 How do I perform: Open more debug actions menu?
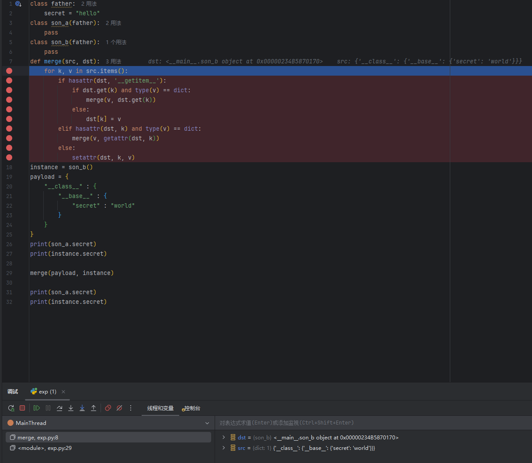pos(131,408)
